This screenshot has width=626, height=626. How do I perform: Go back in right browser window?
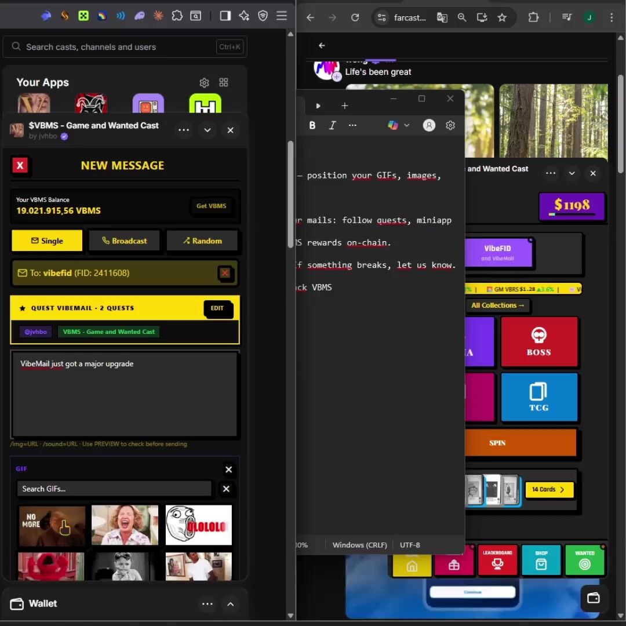310,17
